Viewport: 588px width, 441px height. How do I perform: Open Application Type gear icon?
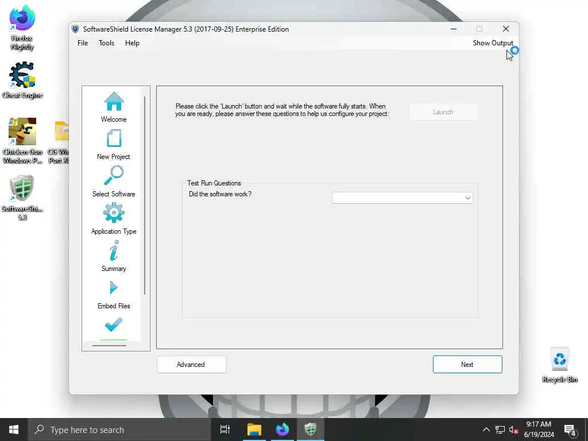coord(114,212)
